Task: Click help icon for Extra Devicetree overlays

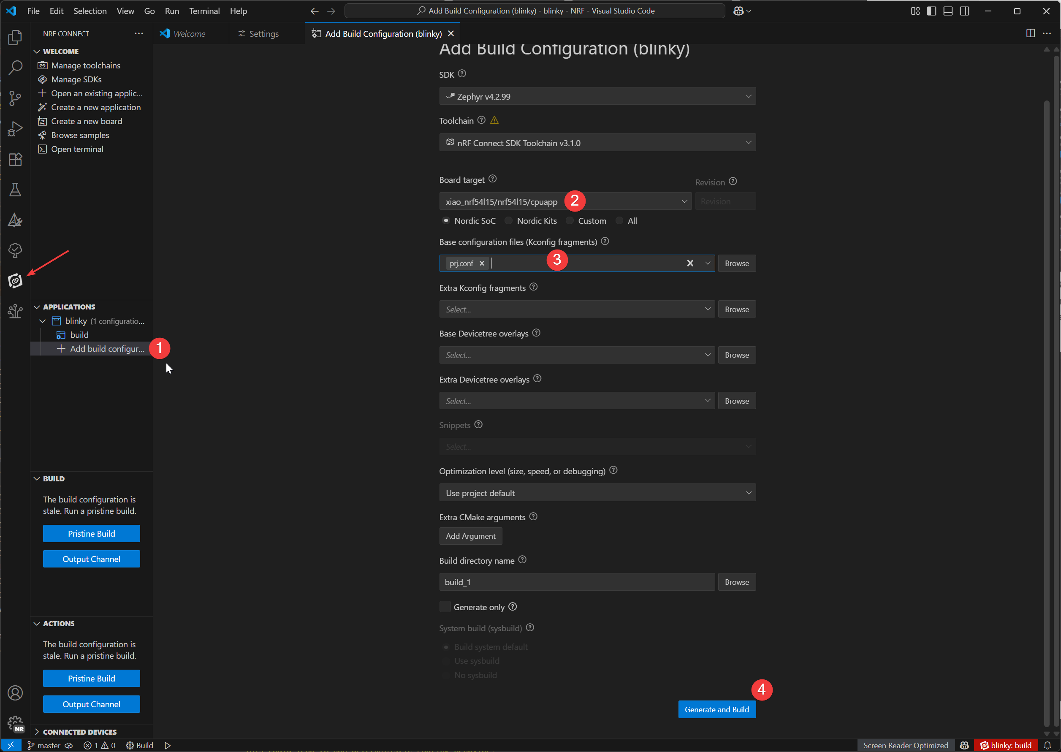Action: coord(537,379)
